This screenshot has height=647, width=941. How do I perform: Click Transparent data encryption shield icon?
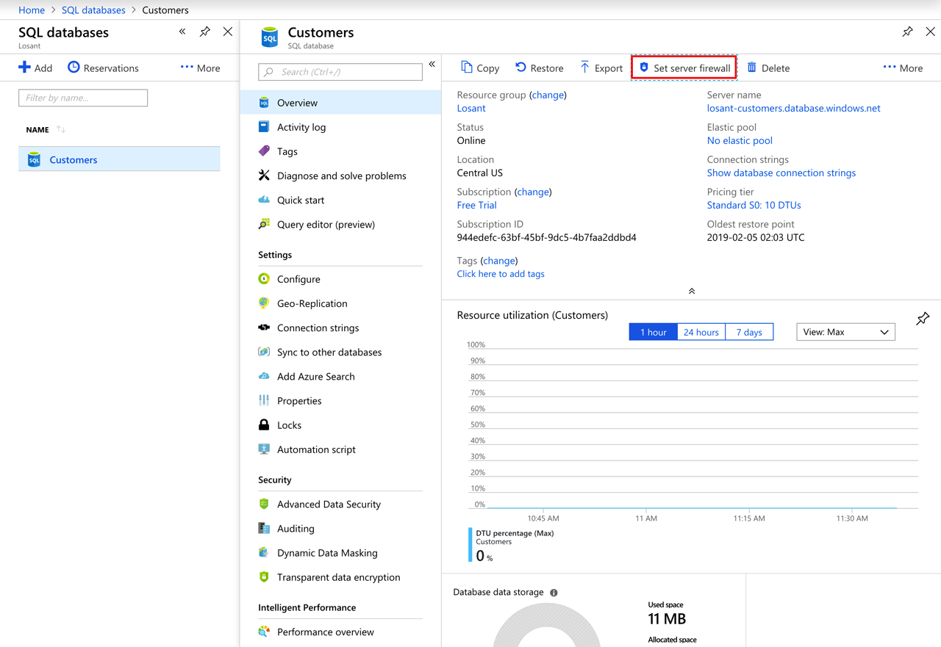[x=264, y=576]
